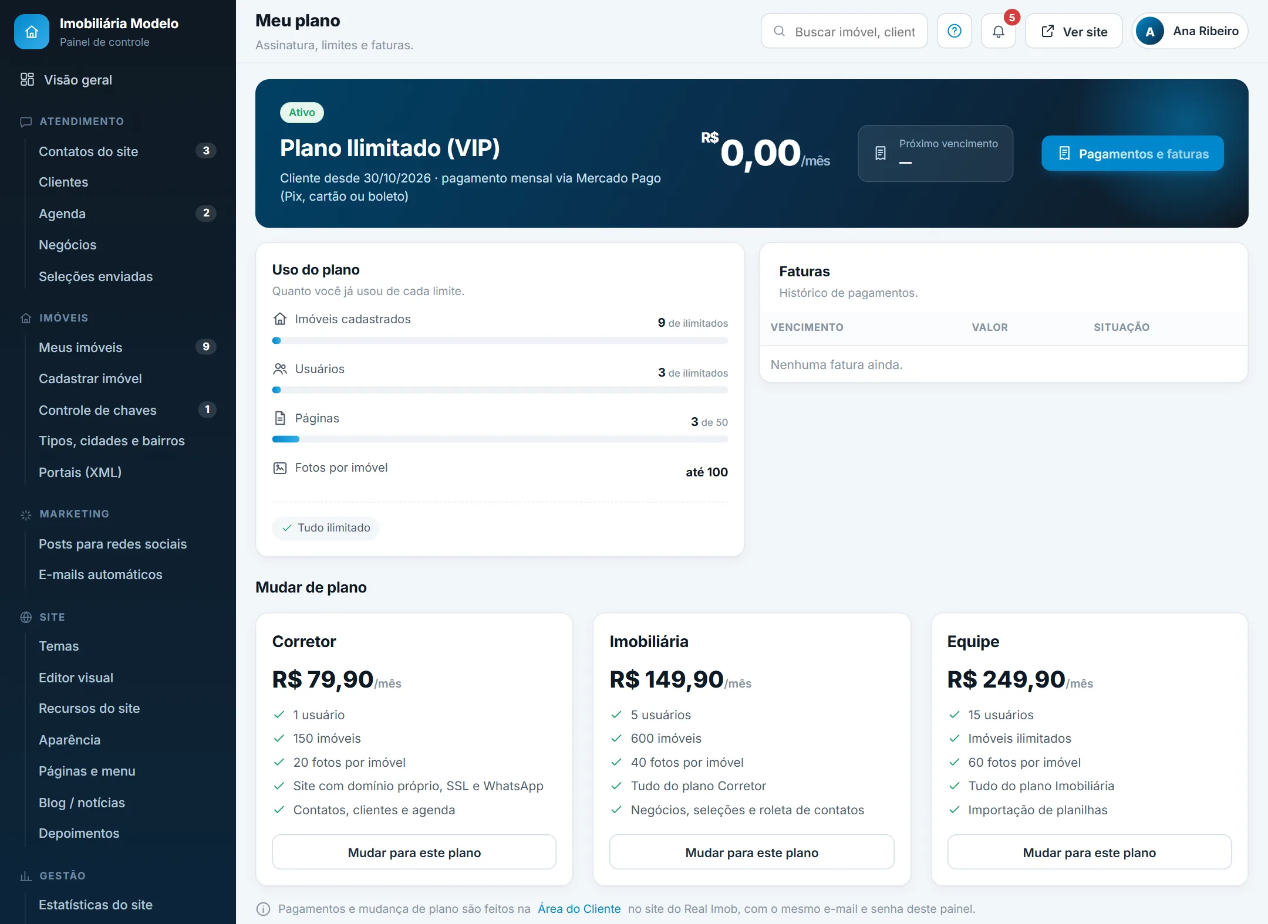
Task: Click the Visão geral dashboard icon
Action: click(27, 79)
